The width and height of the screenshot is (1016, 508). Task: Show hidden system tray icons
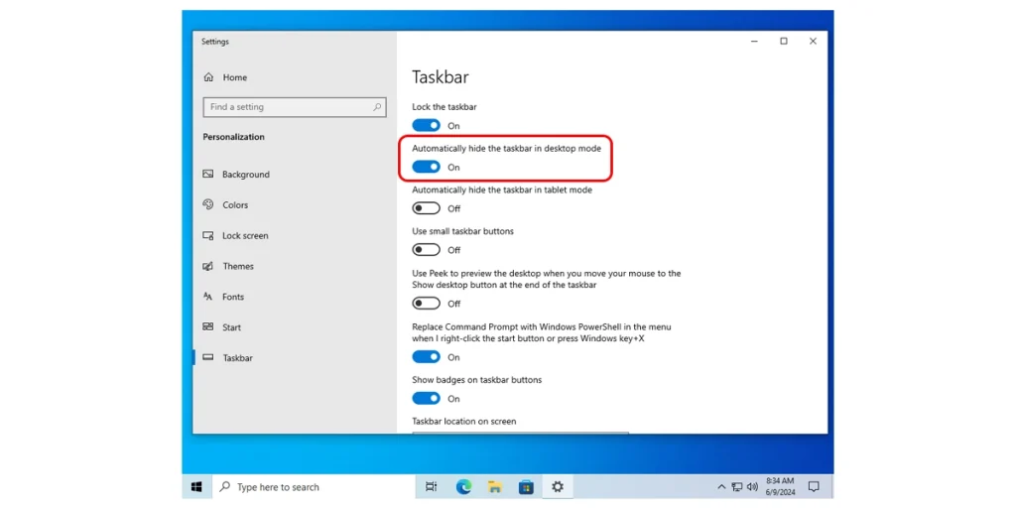click(721, 486)
